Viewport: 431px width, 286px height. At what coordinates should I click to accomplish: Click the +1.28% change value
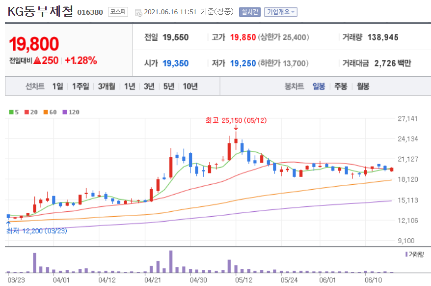click(x=81, y=60)
